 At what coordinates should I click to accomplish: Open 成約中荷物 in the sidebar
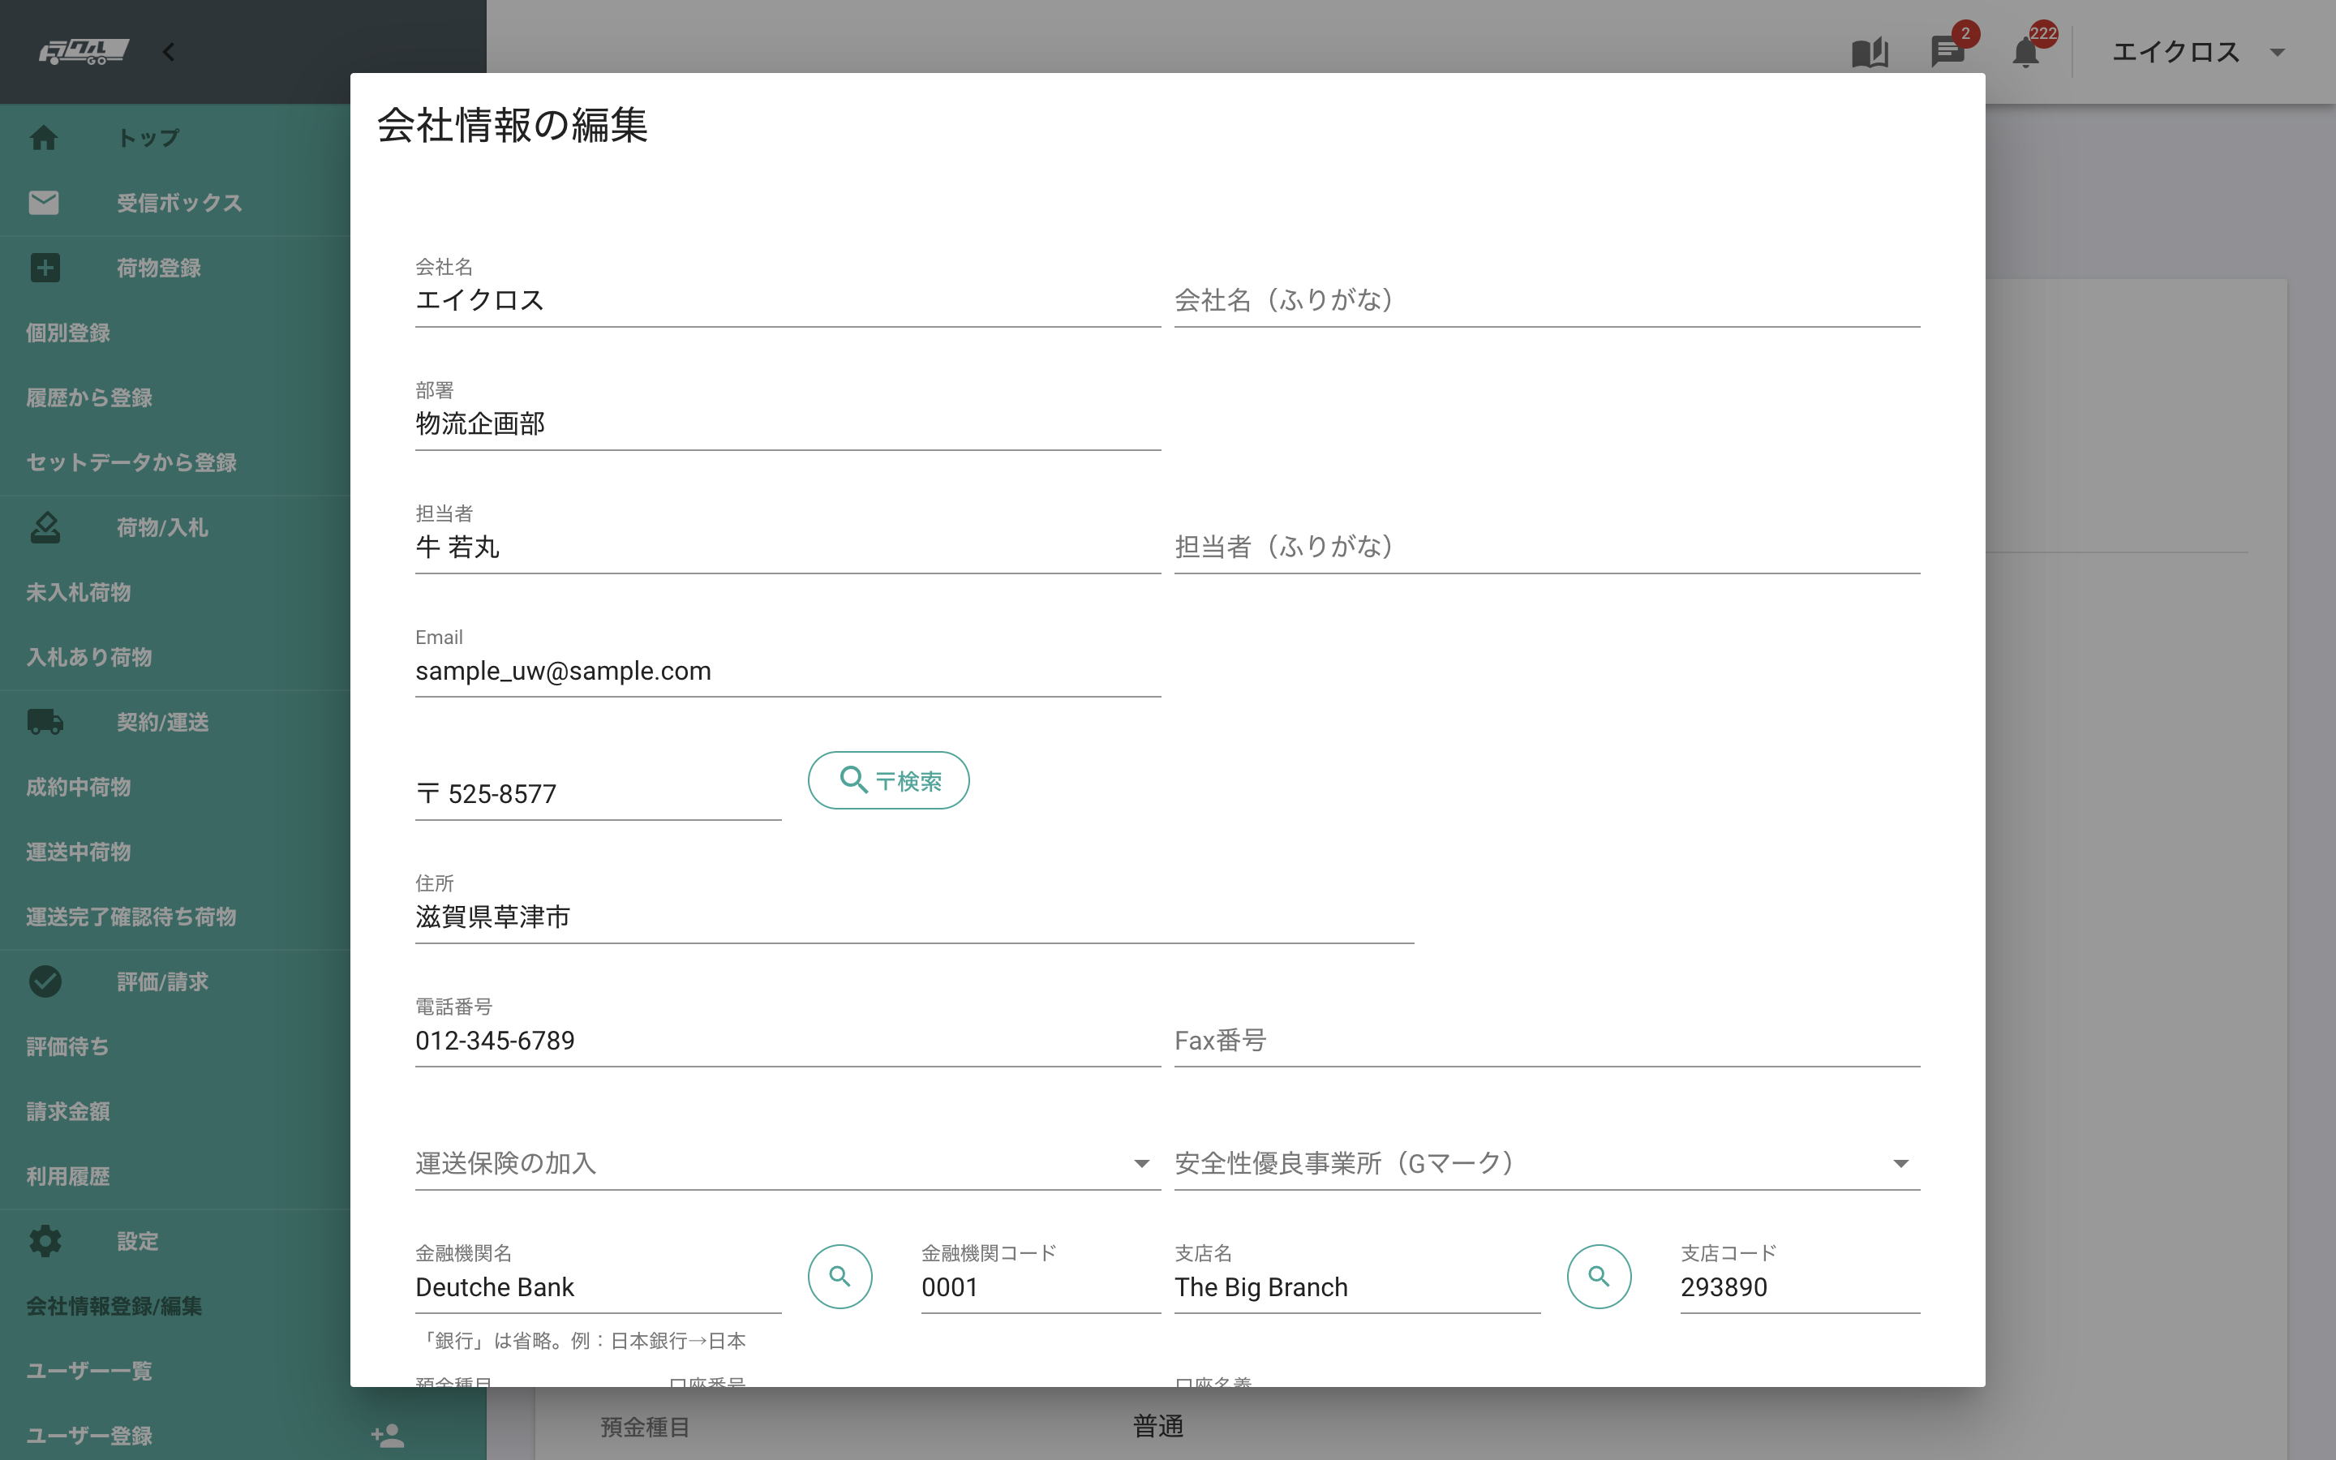point(78,787)
